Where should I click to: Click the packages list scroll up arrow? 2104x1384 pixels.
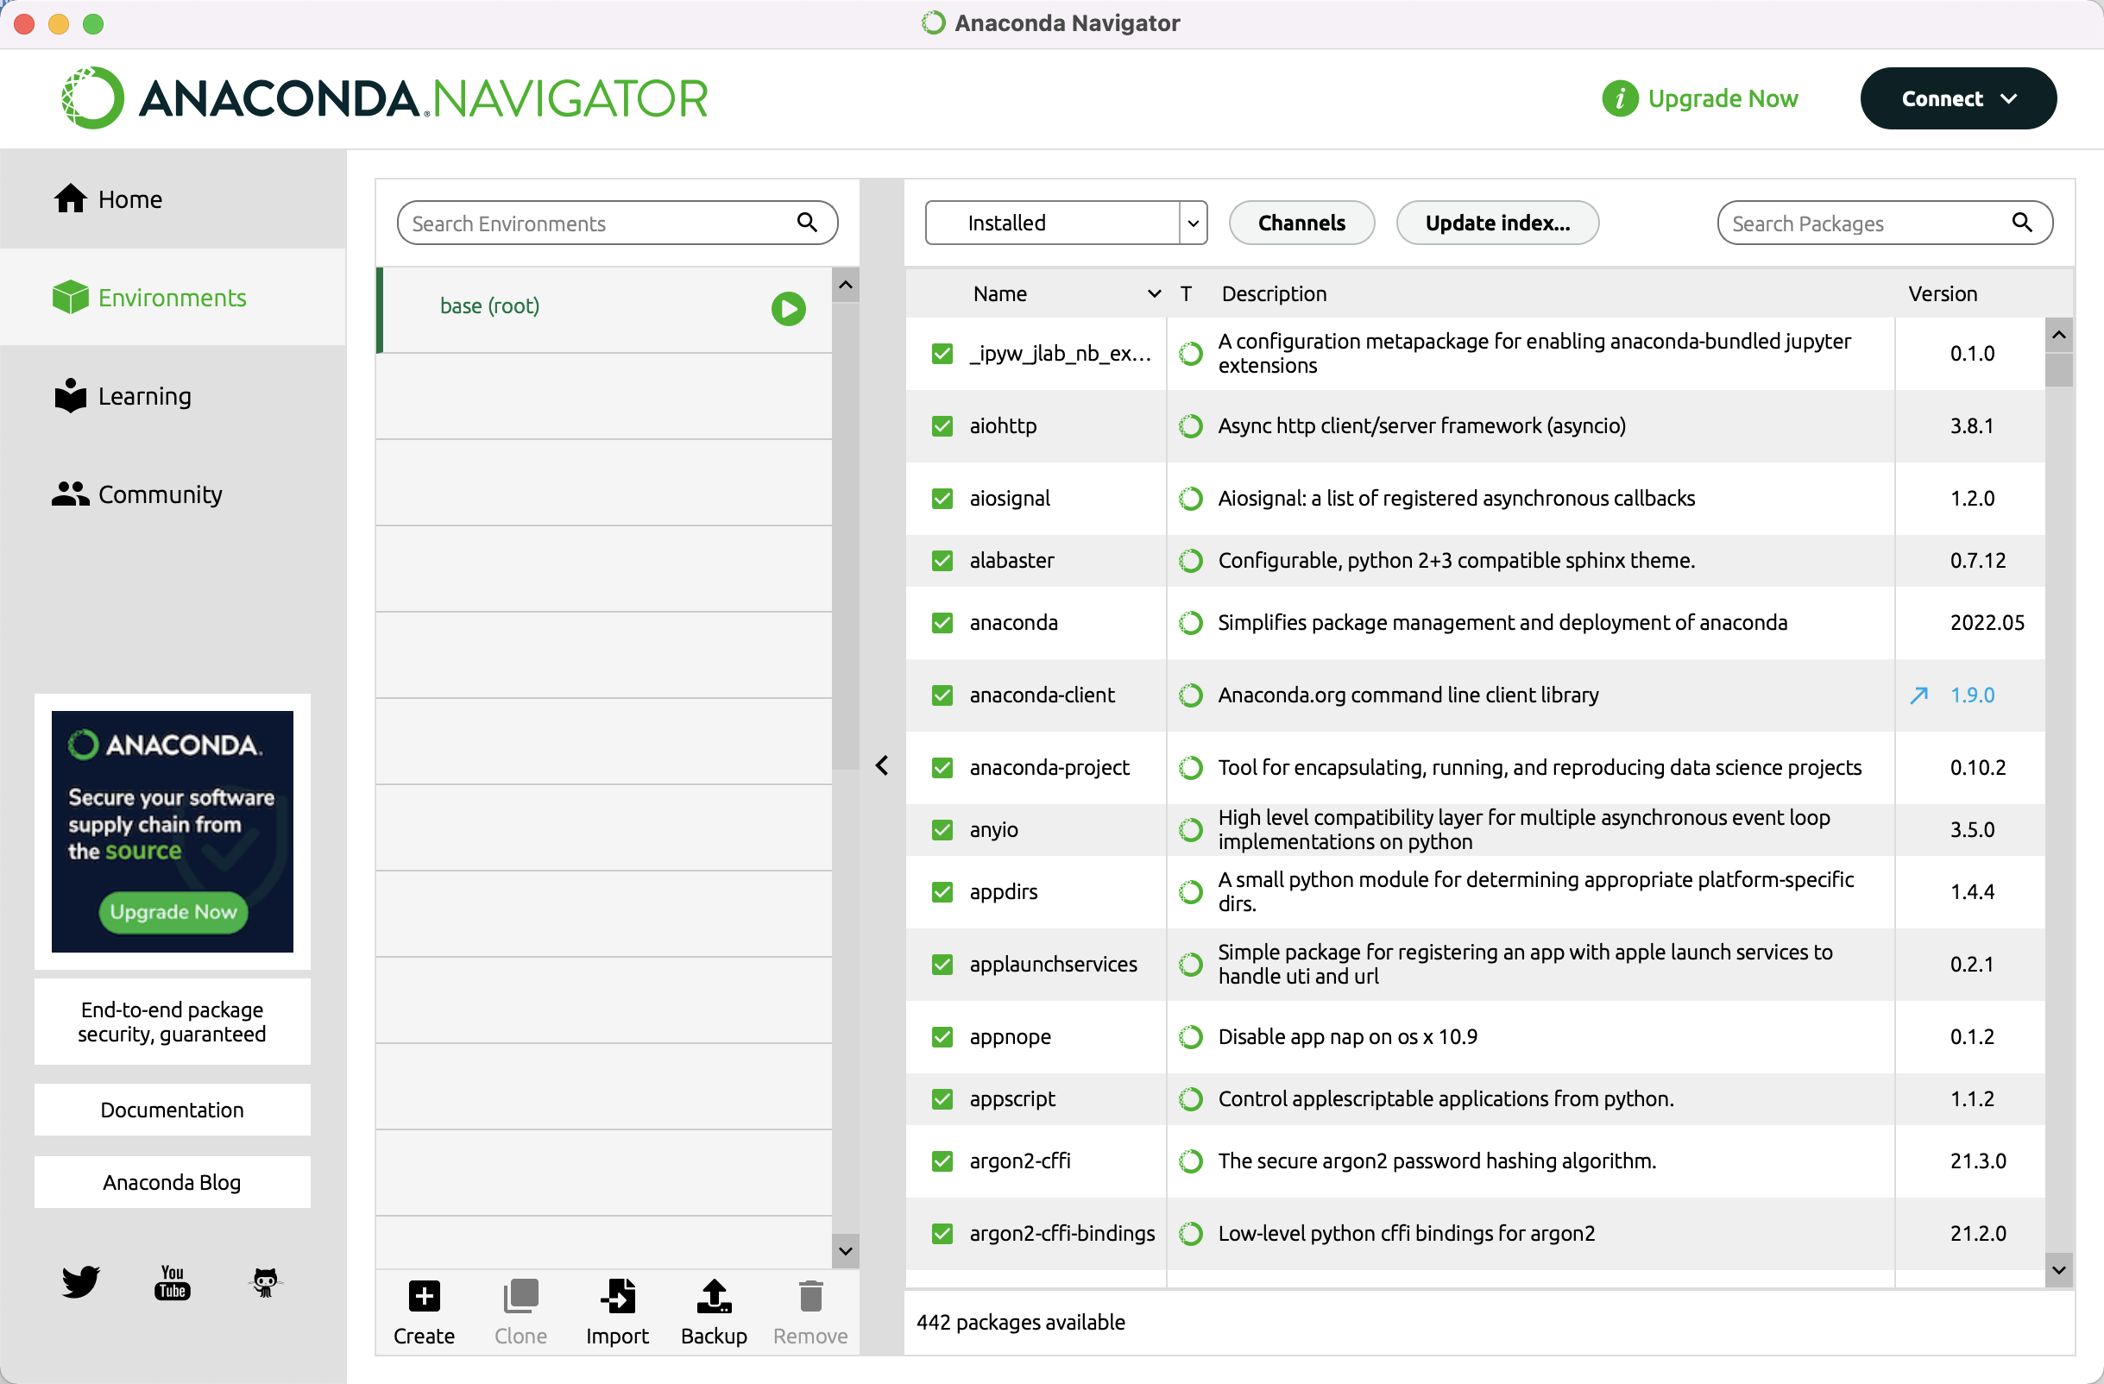[2058, 335]
